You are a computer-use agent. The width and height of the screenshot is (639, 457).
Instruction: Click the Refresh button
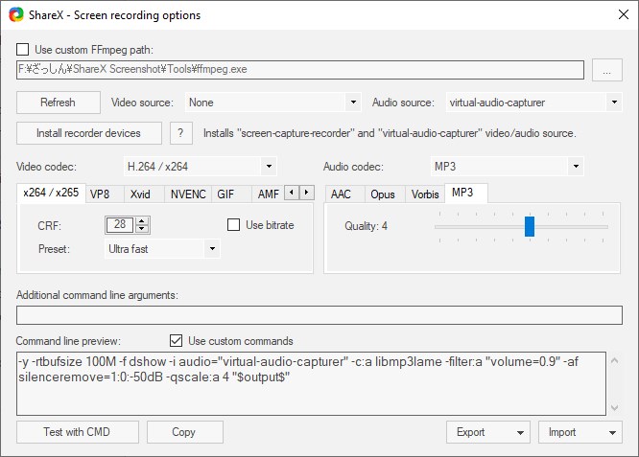point(59,103)
